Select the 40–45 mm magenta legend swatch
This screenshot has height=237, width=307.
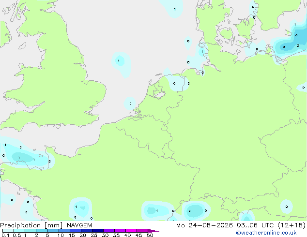click(131, 231)
